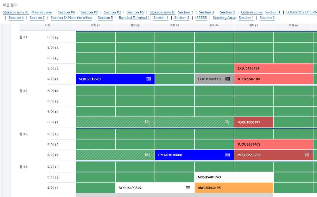
Task: Click the container icon beside FGKU1000118
Action: [x=227, y=79]
